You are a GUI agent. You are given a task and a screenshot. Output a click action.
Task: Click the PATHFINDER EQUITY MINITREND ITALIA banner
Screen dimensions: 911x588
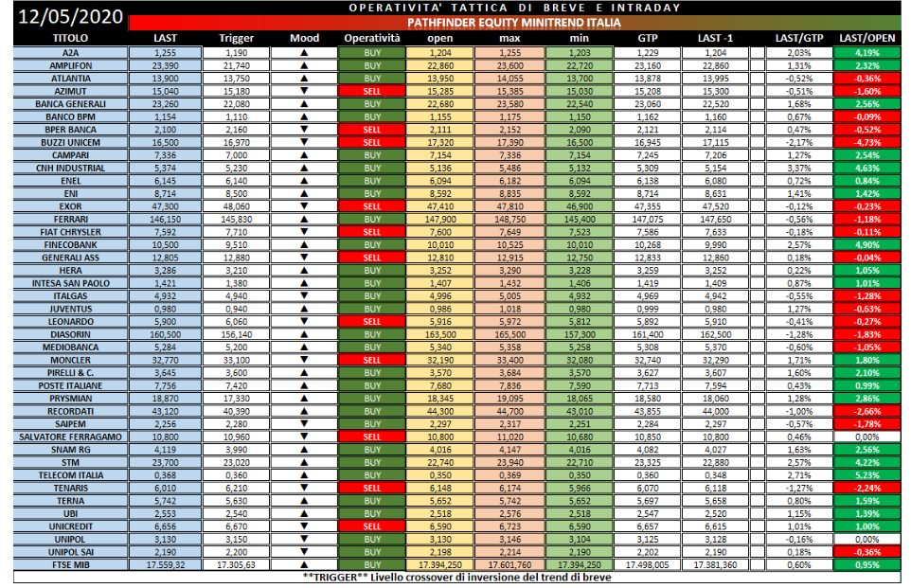click(x=514, y=23)
